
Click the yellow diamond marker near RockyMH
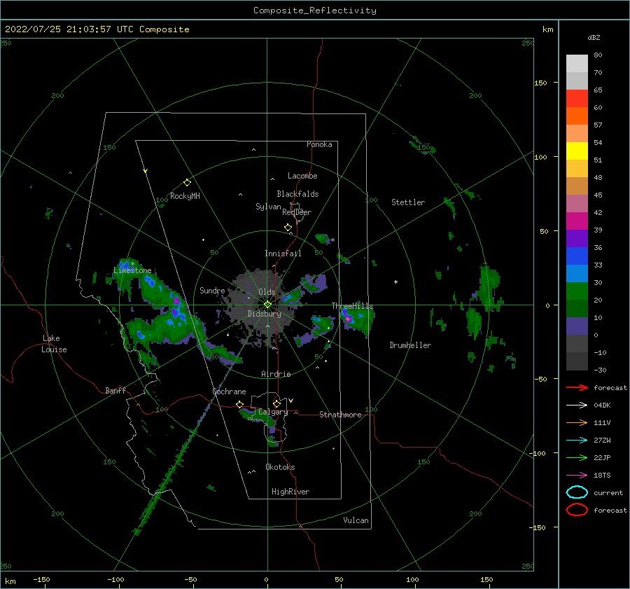point(187,183)
